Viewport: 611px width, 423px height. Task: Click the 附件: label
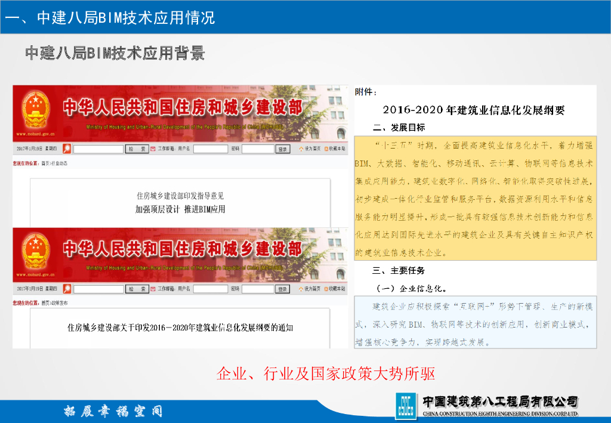(x=366, y=92)
